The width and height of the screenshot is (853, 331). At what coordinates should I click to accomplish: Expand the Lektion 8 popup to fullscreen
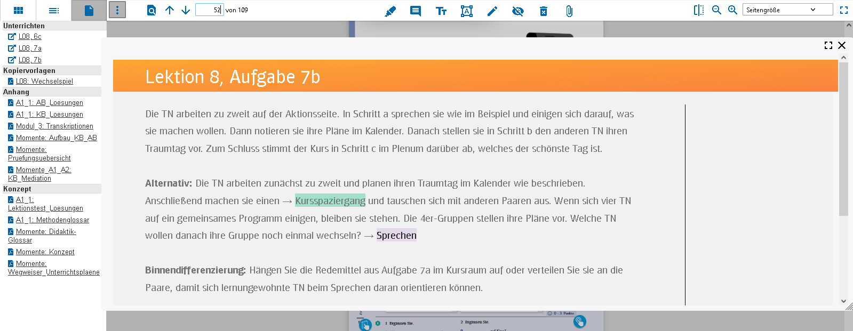click(828, 45)
